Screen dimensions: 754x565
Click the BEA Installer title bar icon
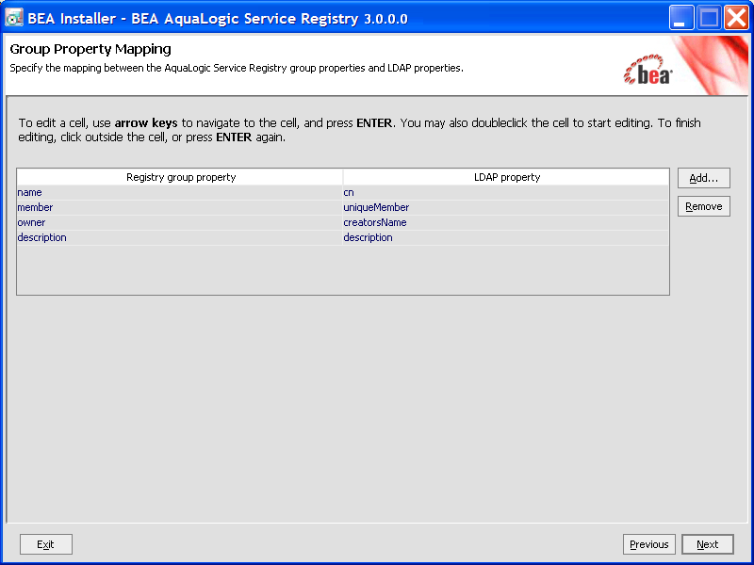pos(14,18)
